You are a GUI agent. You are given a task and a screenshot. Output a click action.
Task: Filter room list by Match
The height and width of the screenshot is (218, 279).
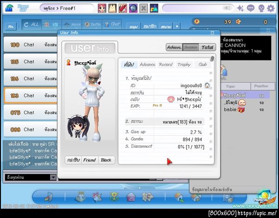[x=72, y=25]
